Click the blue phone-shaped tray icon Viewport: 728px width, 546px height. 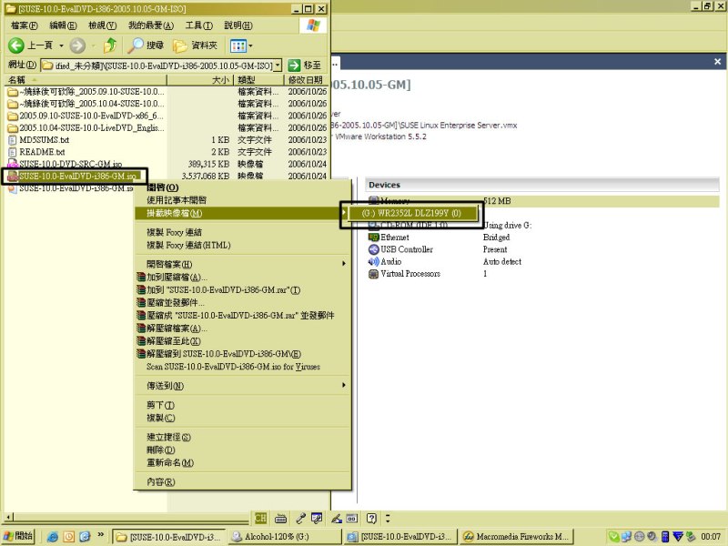click(665, 537)
